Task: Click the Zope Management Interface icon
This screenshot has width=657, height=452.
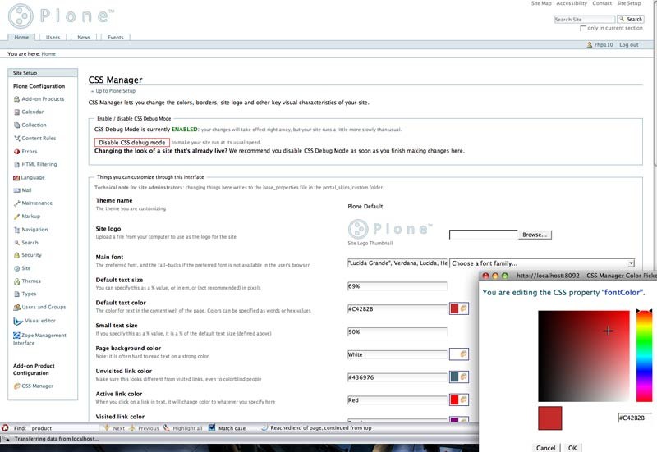Action: (x=16, y=335)
